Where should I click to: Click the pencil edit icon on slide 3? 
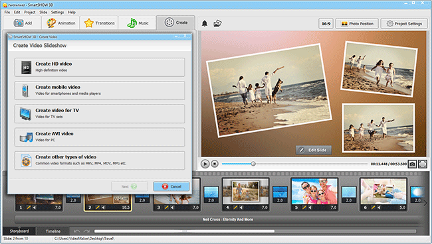click(x=166, y=208)
